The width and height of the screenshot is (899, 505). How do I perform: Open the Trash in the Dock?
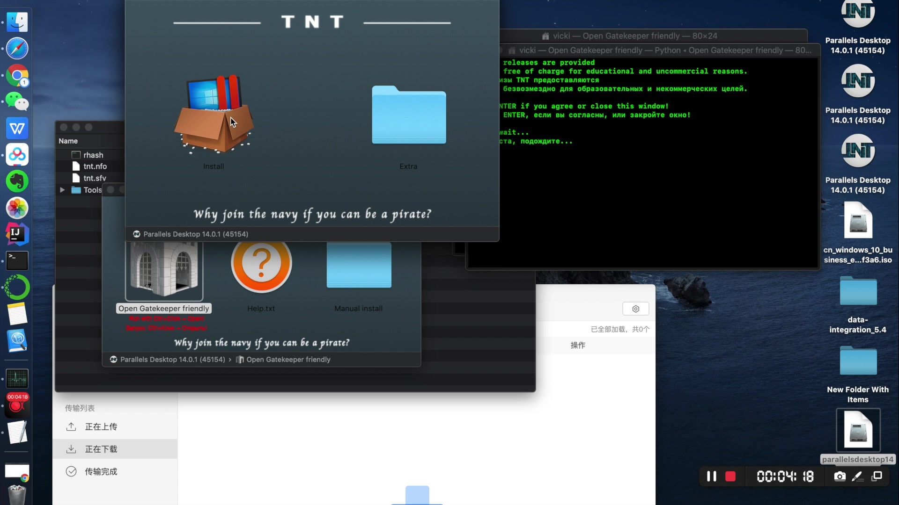pyautogui.click(x=17, y=495)
